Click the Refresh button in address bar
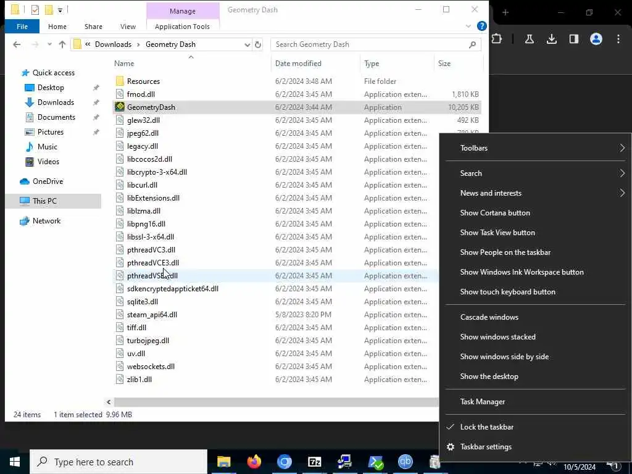The image size is (632, 474). tap(258, 44)
